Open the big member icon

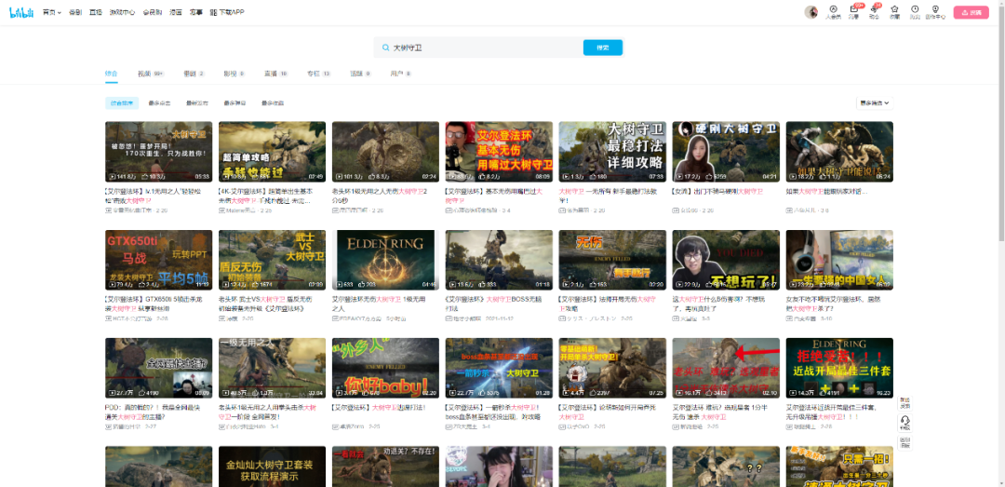833,12
